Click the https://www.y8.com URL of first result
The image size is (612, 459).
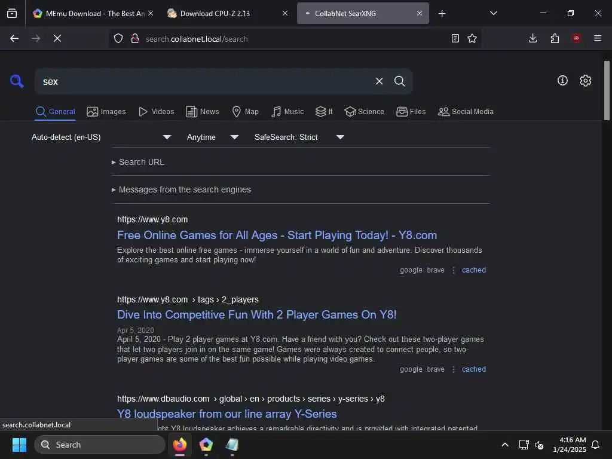coord(152,219)
